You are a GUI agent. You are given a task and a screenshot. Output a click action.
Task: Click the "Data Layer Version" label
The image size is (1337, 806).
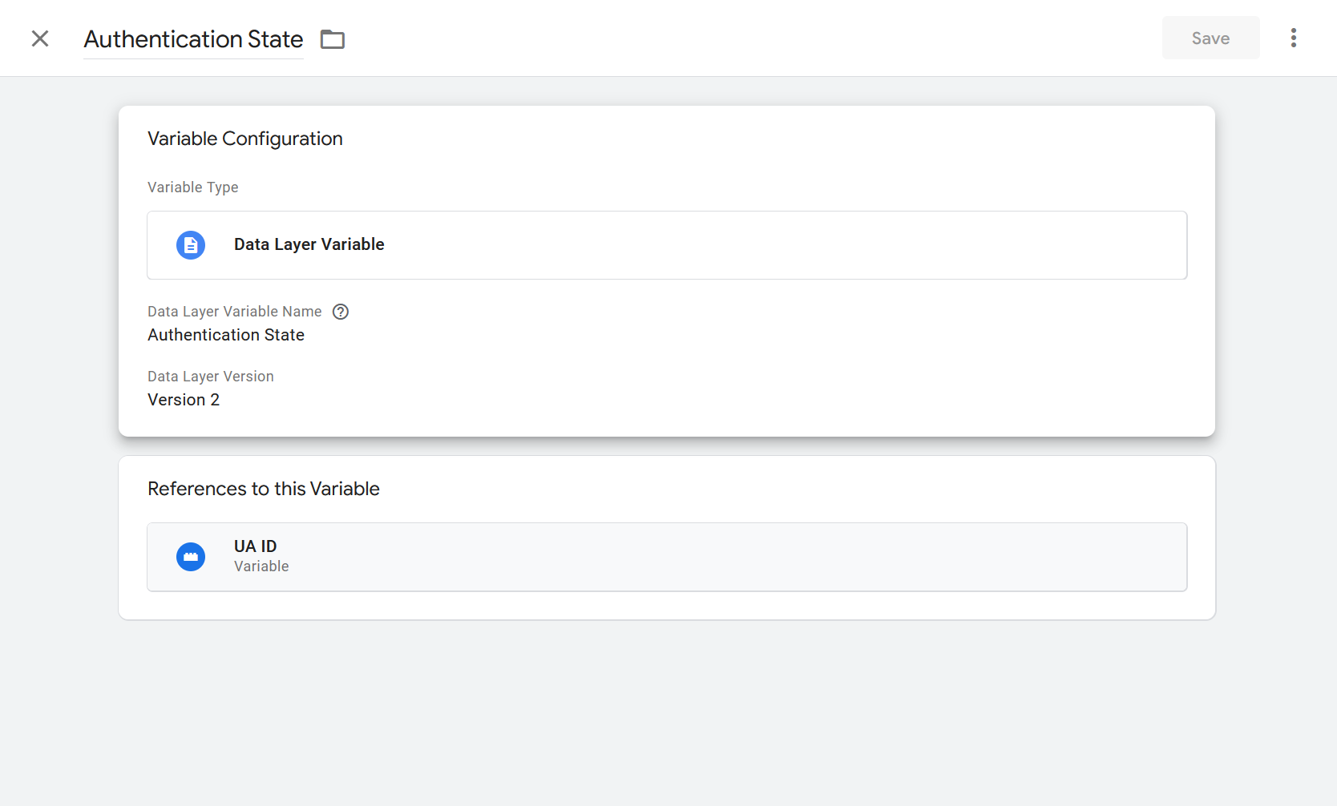tap(210, 377)
